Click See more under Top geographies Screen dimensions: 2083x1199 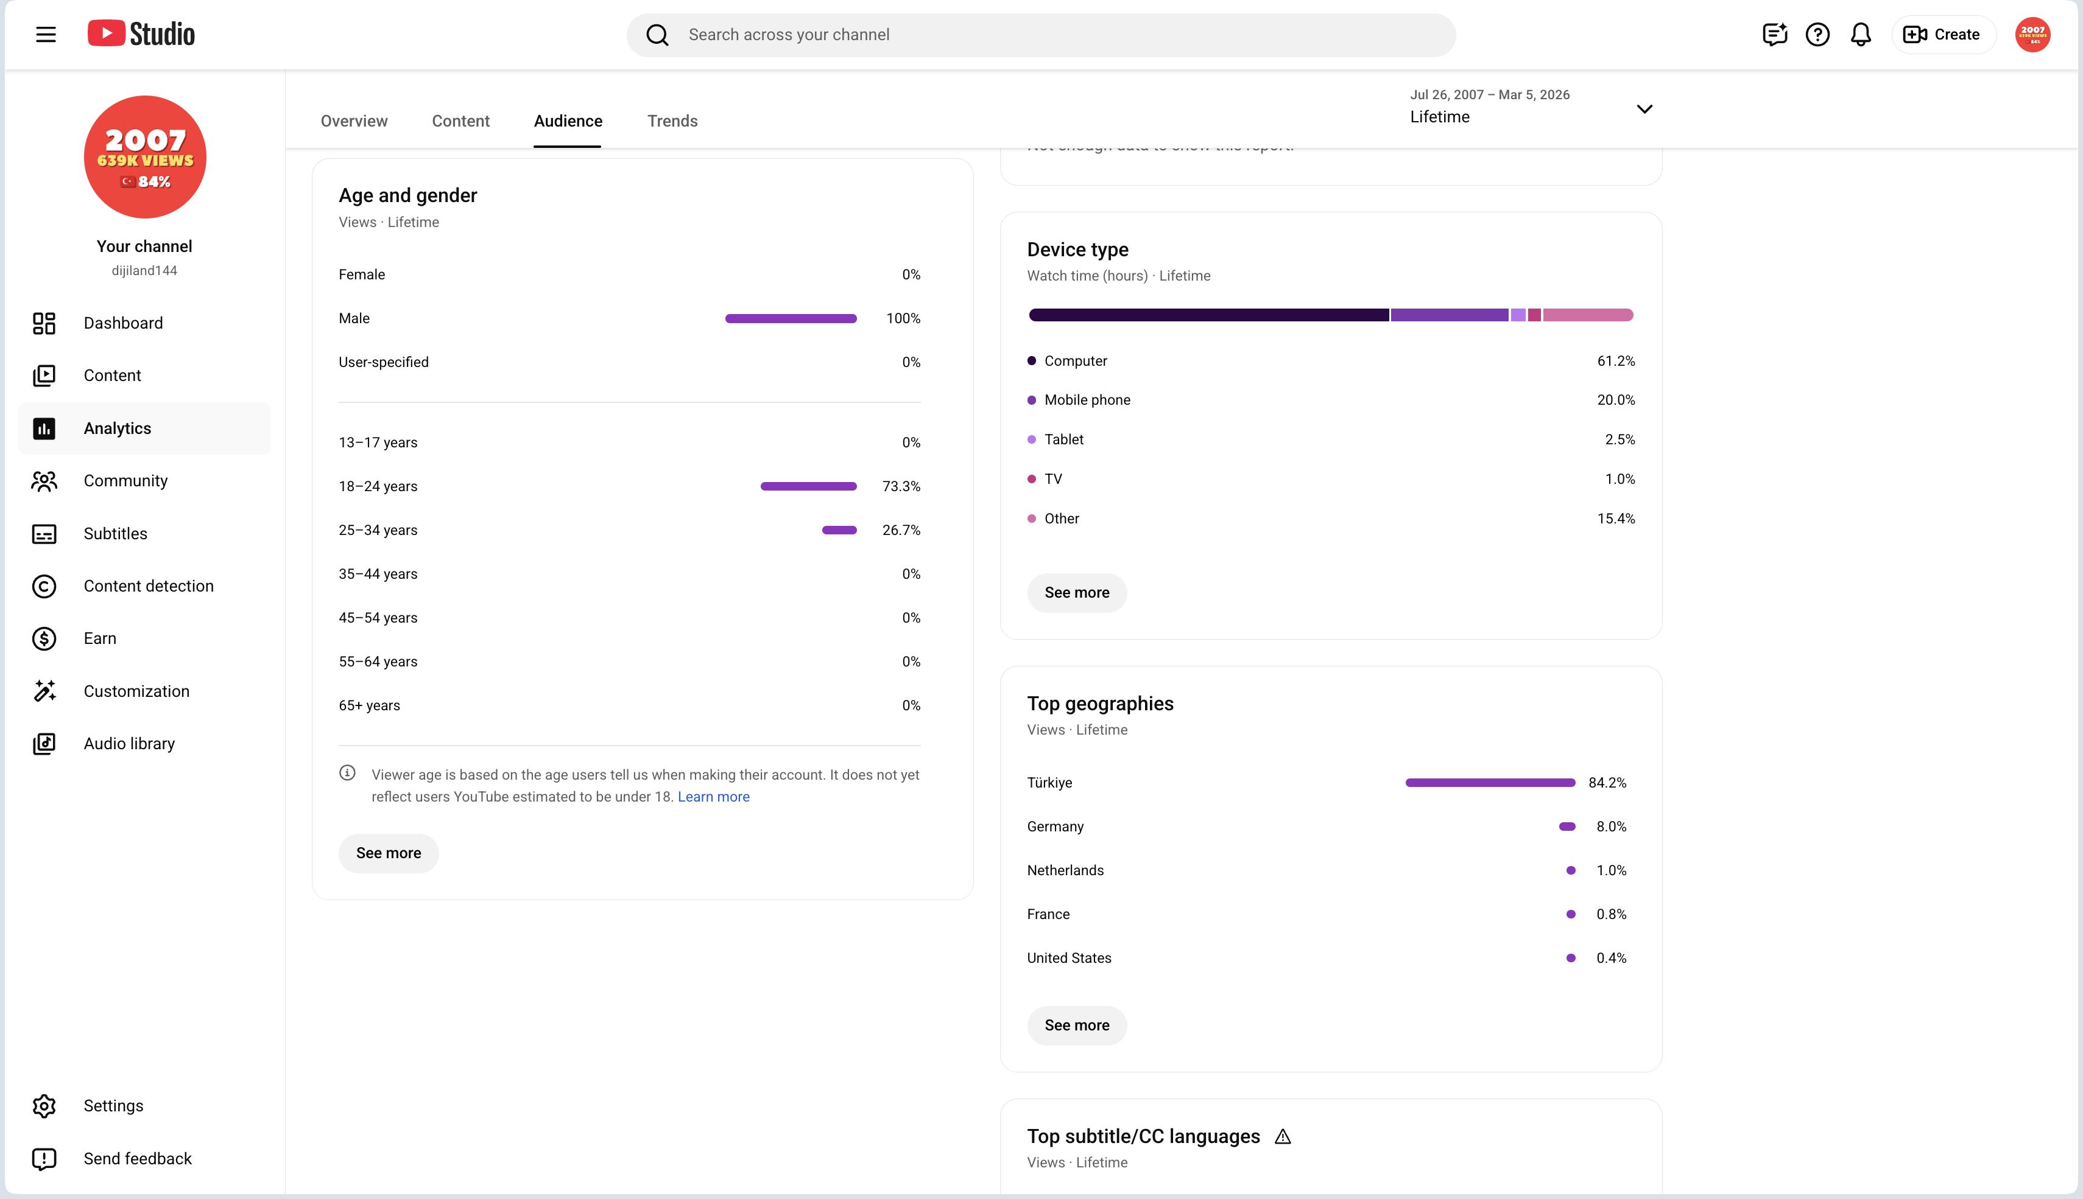[x=1077, y=1026]
